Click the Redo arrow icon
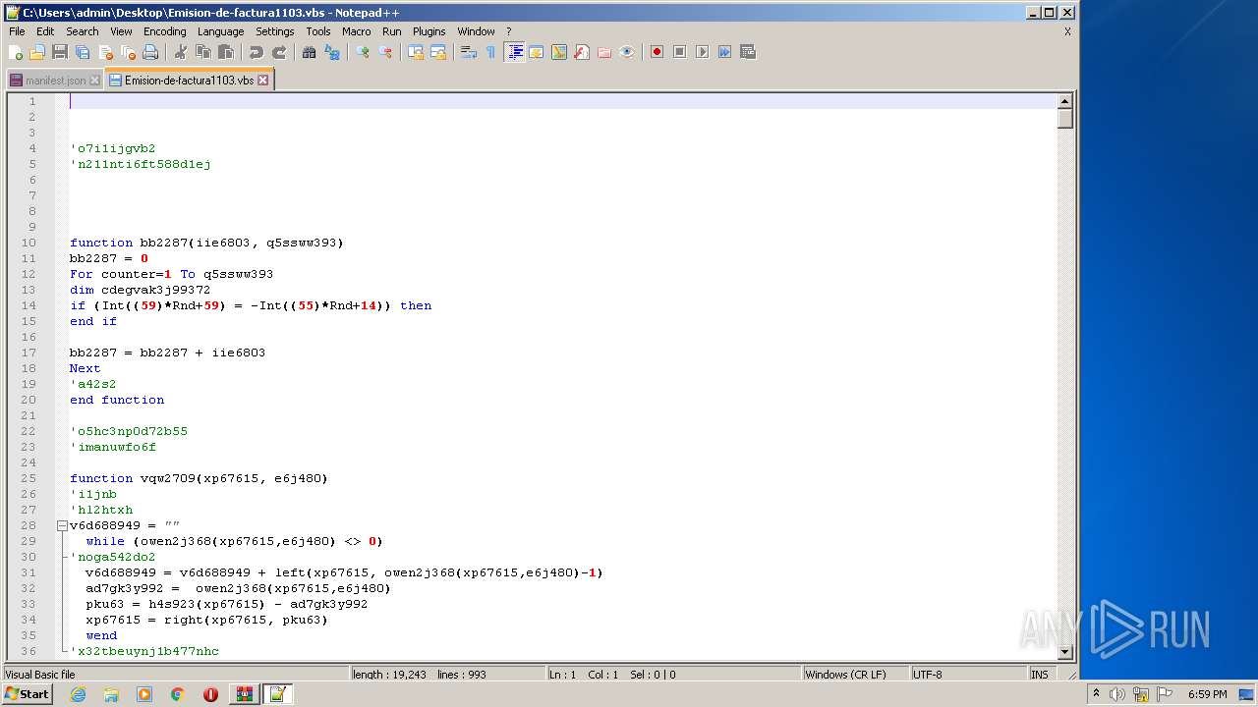Viewport: 1258px width, 707px height. [279, 52]
